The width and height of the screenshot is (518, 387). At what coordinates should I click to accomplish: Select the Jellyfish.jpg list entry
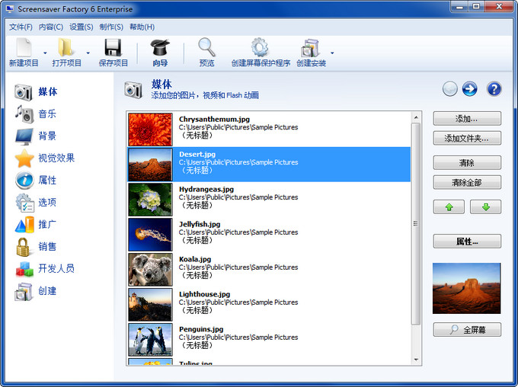tap(269, 235)
